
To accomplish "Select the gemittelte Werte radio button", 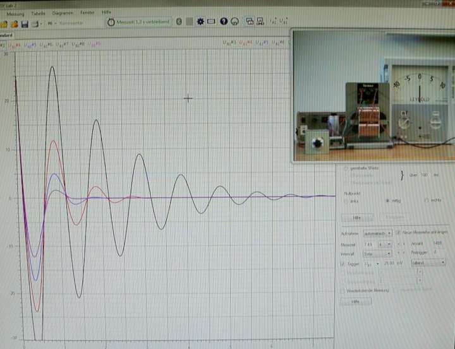I will pyautogui.click(x=346, y=169).
